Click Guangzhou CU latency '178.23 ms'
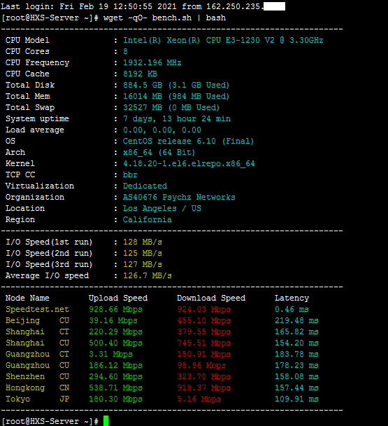 [x=296, y=365]
